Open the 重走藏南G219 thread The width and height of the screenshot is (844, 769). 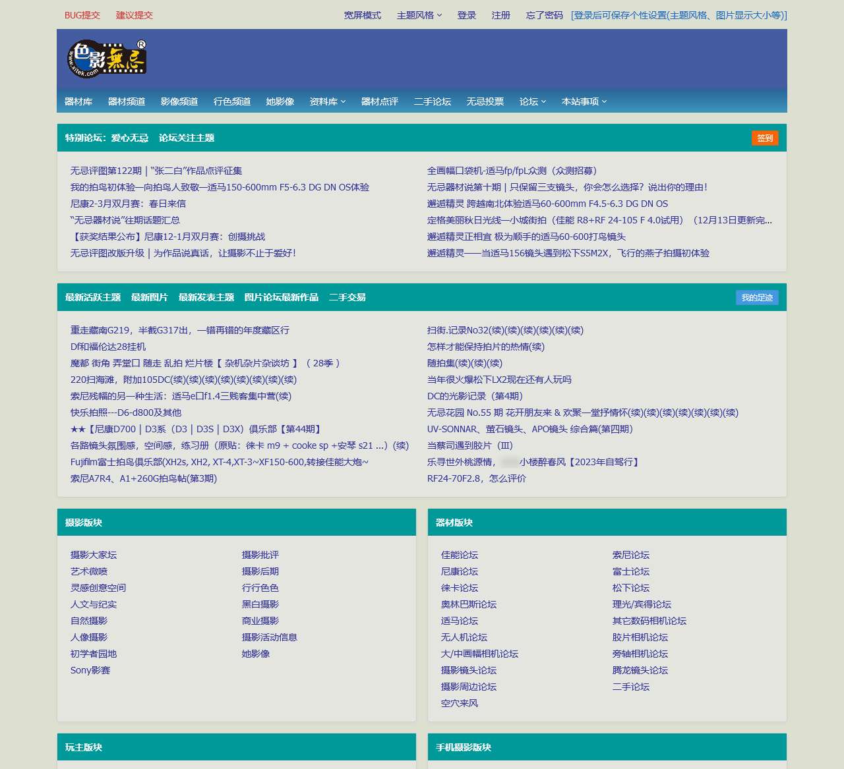[x=180, y=330]
